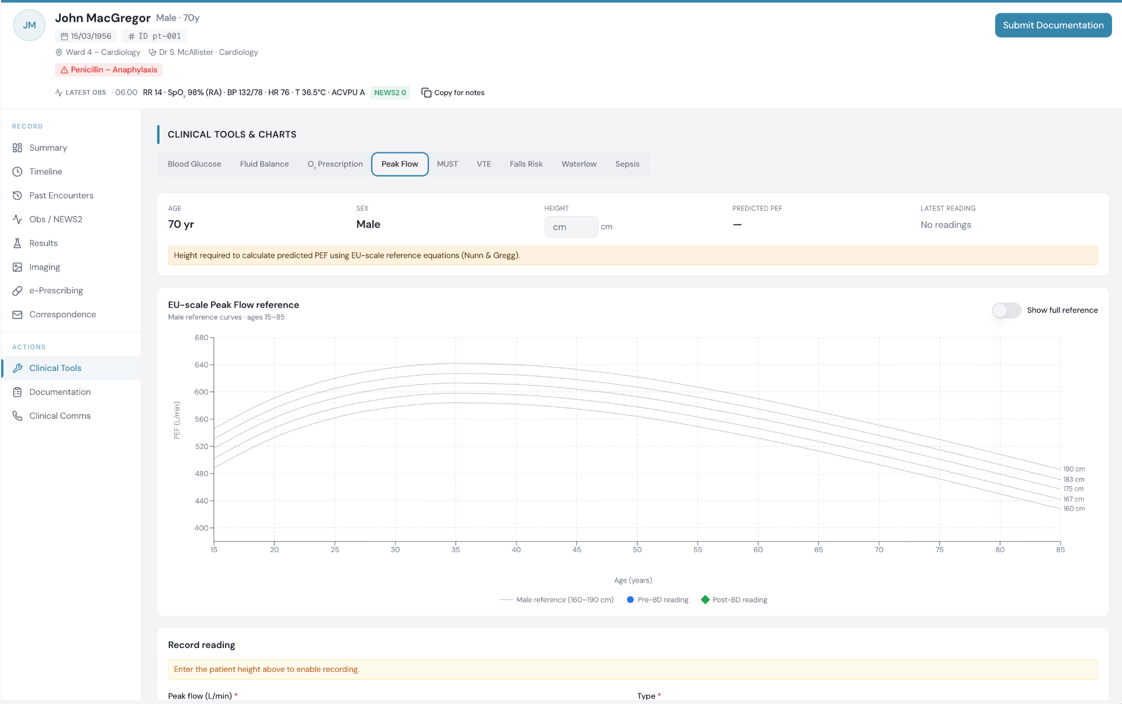Open the VTE tab
This screenshot has width=1122, height=704.
click(x=484, y=164)
